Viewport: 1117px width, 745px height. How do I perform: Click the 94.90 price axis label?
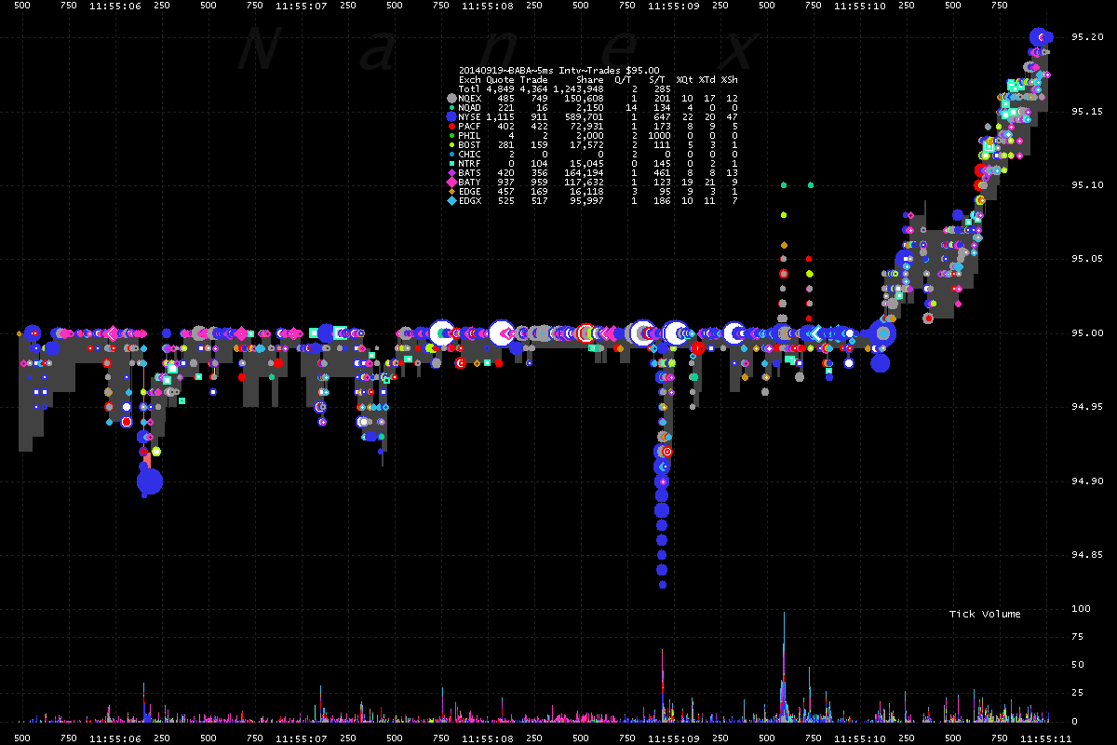click(1089, 481)
